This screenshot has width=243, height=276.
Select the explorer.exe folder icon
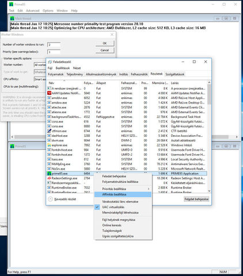[49, 145]
